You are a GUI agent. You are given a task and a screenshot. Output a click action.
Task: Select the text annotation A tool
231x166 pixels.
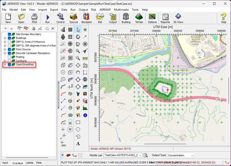tap(78, 143)
